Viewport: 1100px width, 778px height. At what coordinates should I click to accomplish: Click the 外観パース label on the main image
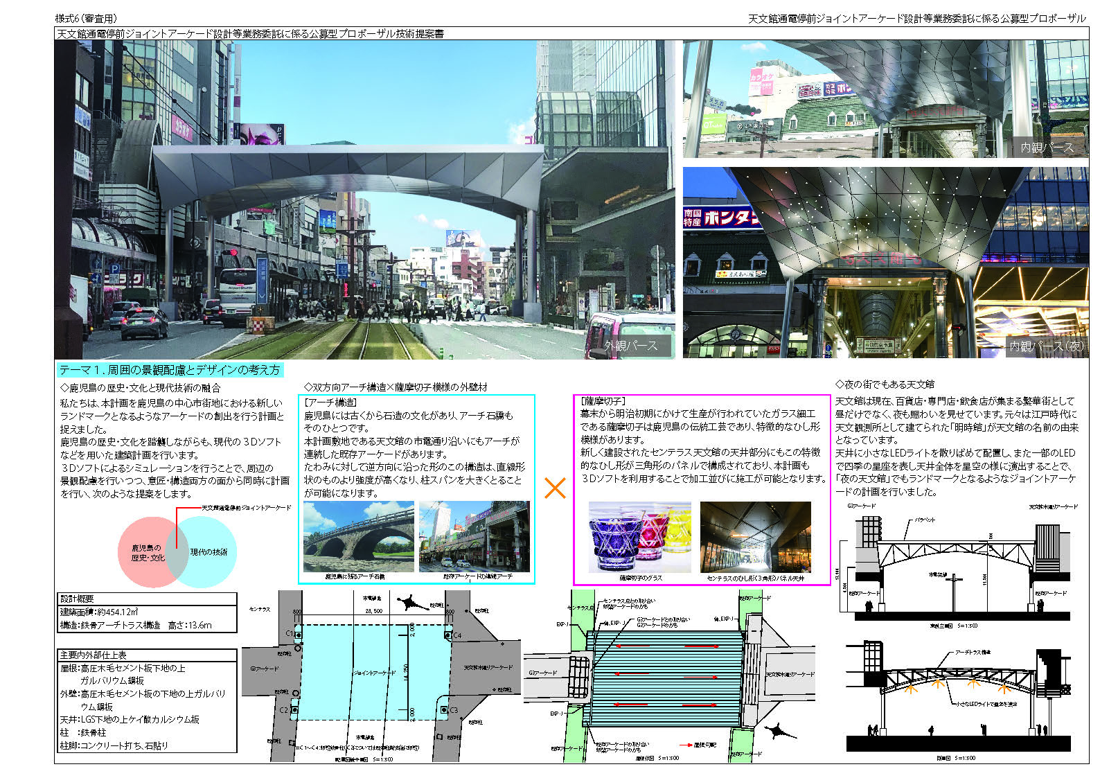[630, 345]
